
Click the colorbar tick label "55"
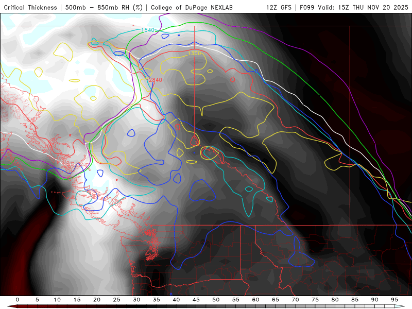click(x=236, y=300)
